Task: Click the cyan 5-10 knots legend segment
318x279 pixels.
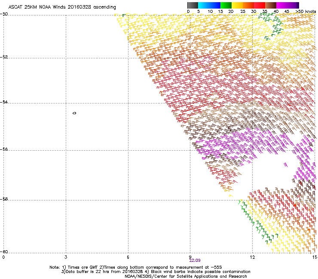Action: point(204,5)
